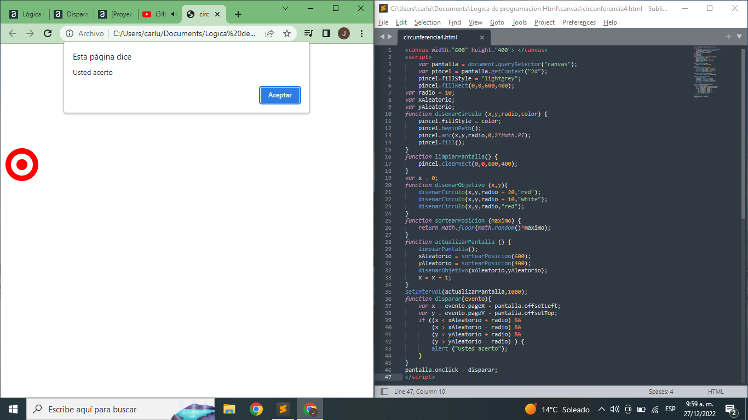Open a new Chrome tab

point(238,14)
